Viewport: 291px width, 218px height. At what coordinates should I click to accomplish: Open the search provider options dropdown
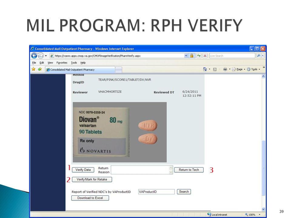coord(263,56)
